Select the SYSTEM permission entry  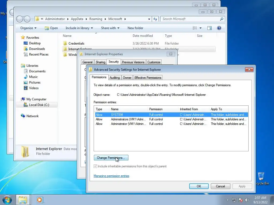(x=171, y=115)
